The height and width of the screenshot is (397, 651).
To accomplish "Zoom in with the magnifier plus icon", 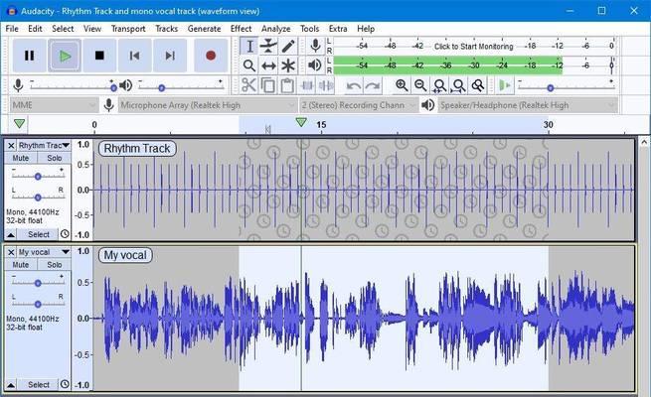I will pos(402,85).
